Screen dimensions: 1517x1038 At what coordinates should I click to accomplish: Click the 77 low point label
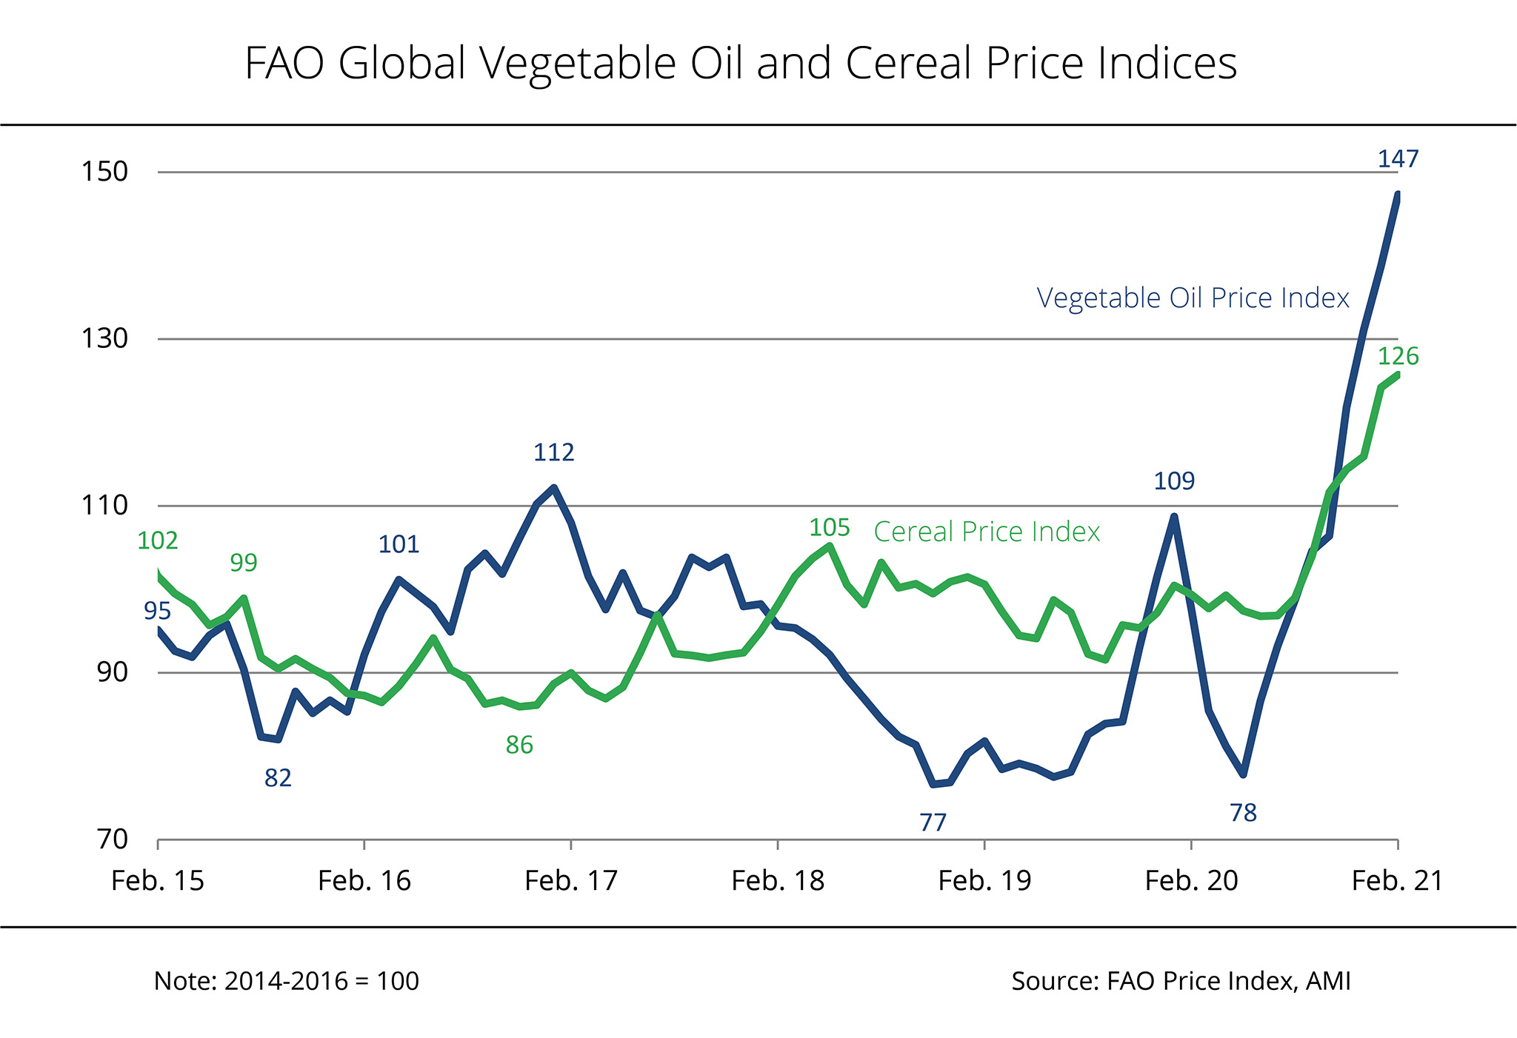pos(933,823)
